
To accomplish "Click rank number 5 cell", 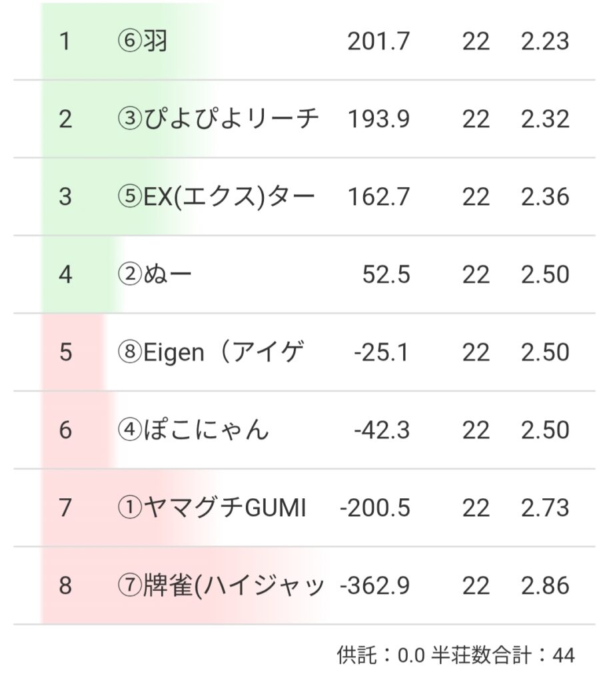I will [x=65, y=352].
